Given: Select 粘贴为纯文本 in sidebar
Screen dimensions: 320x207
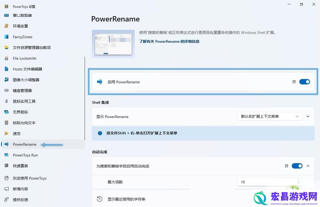Looking at the screenshot, I should [x=24, y=123].
